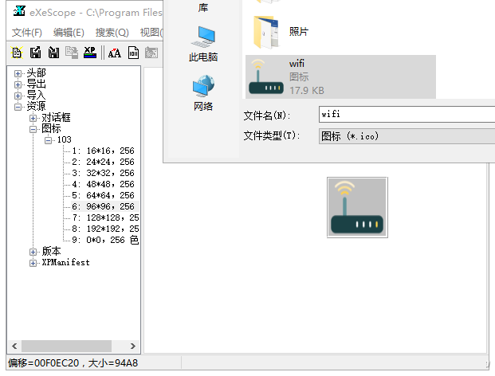Click the 资源 tree label
Screen dimensions: 495x376
36,106
